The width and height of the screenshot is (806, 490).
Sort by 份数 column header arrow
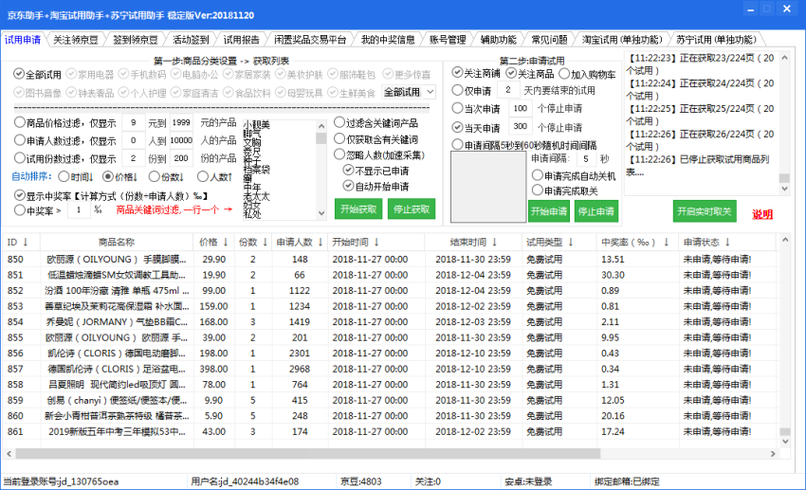point(265,242)
